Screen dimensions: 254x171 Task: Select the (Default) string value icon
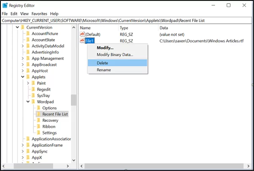pyautogui.click(x=82, y=34)
